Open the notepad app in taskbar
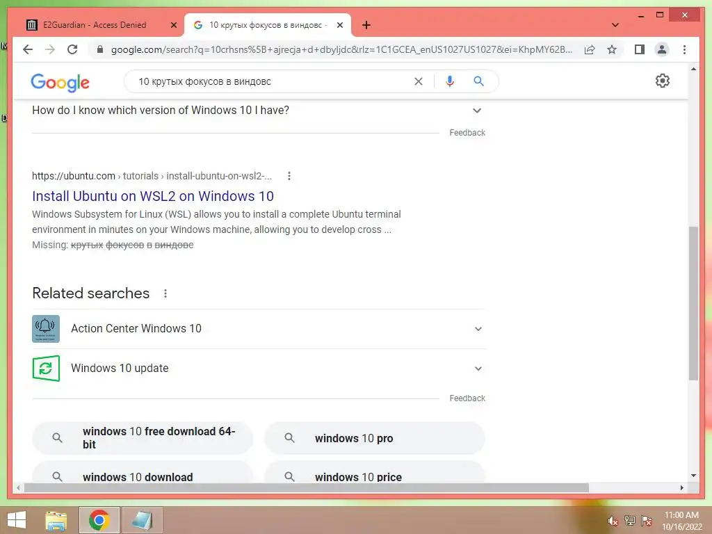This screenshot has width=712, height=534. (142, 520)
